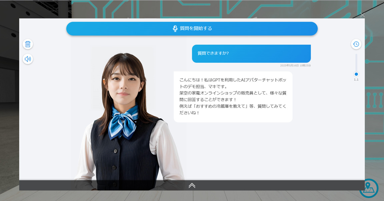Screen dimensions: 384x201
Task: Click the おすすめの冷蔵庫を教えて example text
Action: tap(217, 106)
